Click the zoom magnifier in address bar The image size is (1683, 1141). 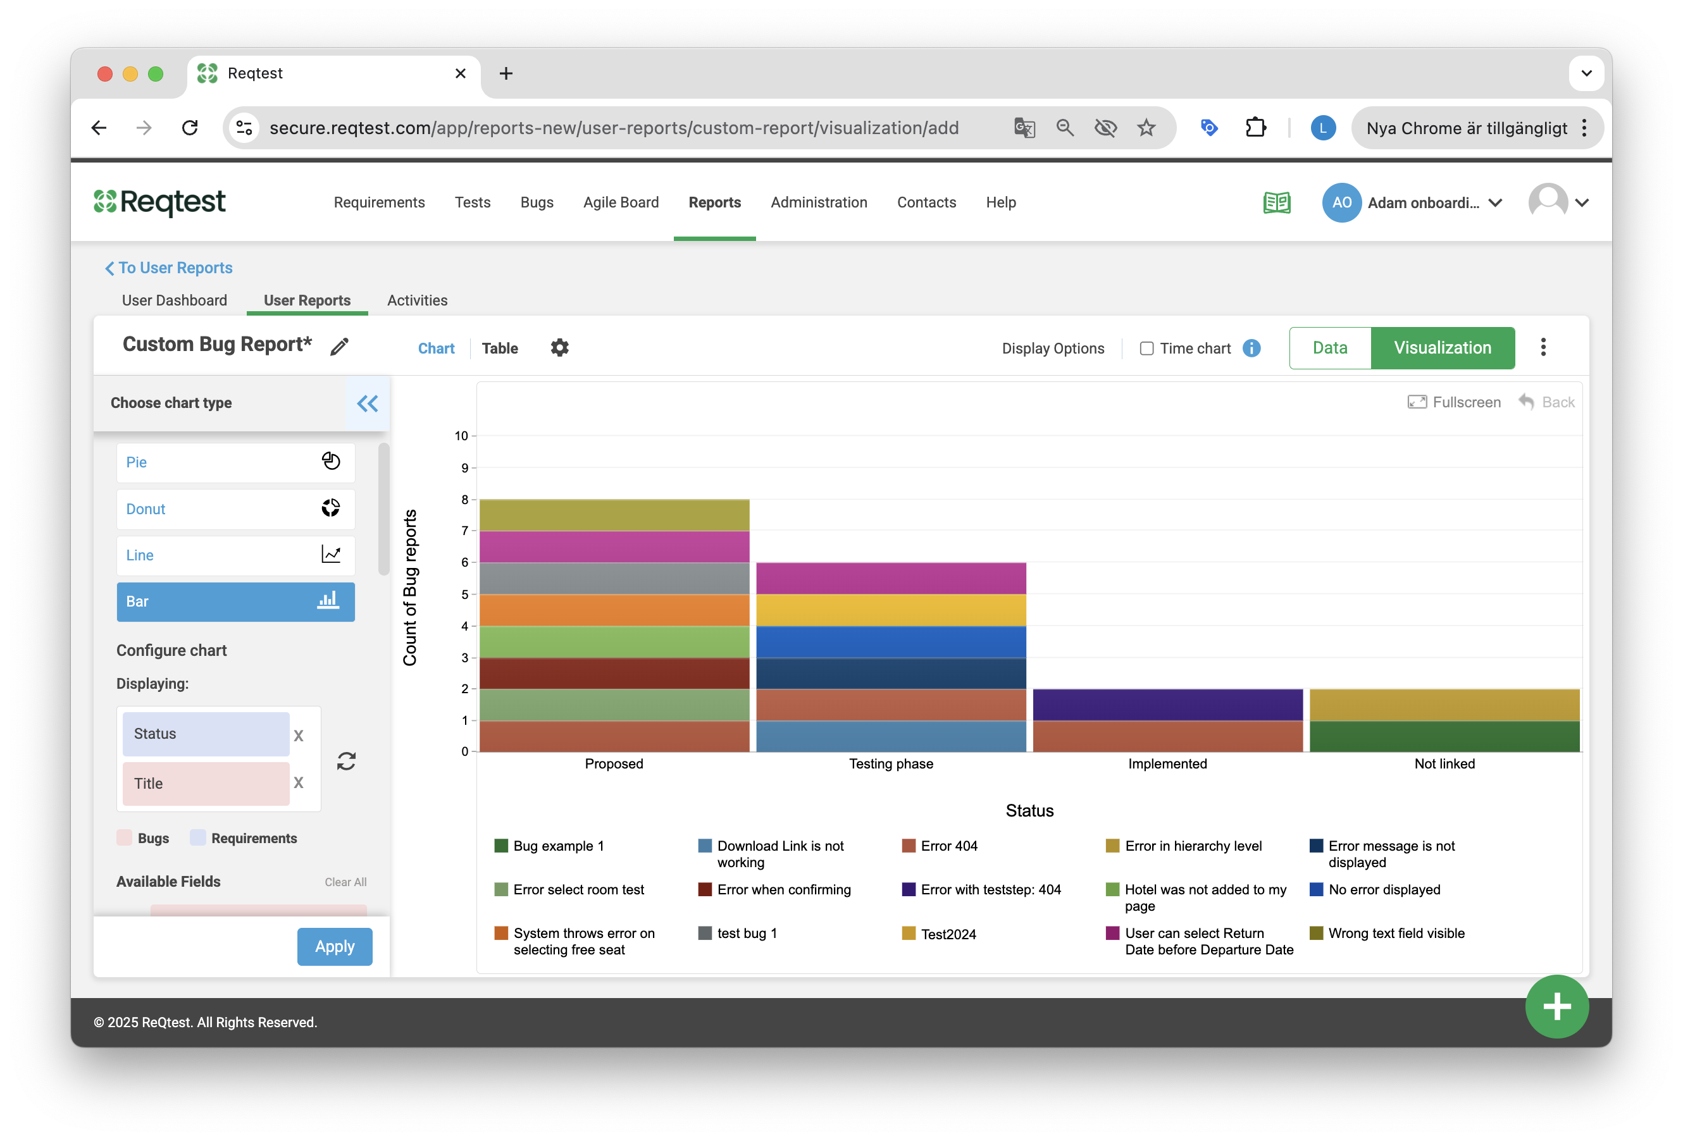[x=1064, y=128]
